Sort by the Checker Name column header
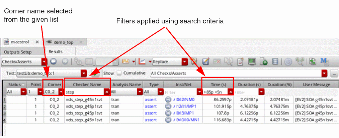 87,85
